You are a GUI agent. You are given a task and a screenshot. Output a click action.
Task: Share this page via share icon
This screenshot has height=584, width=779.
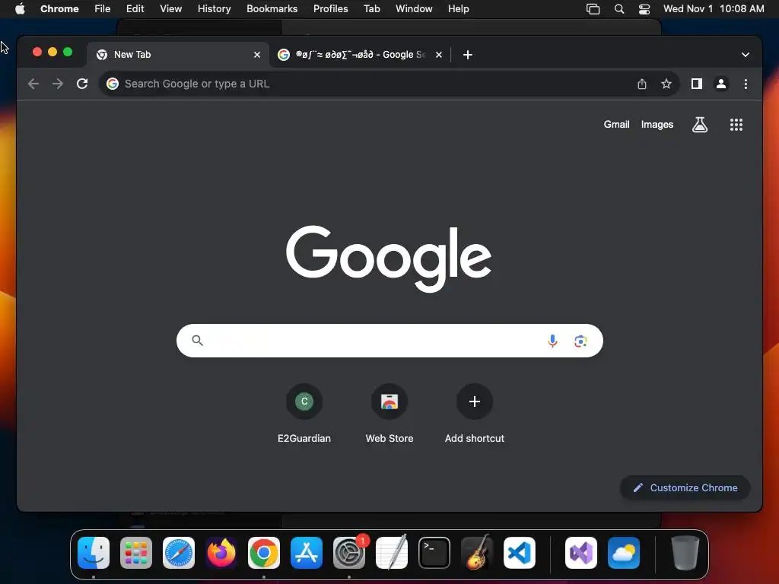(642, 84)
